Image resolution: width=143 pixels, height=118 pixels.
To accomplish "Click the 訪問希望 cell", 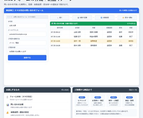I will click(94, 41).
